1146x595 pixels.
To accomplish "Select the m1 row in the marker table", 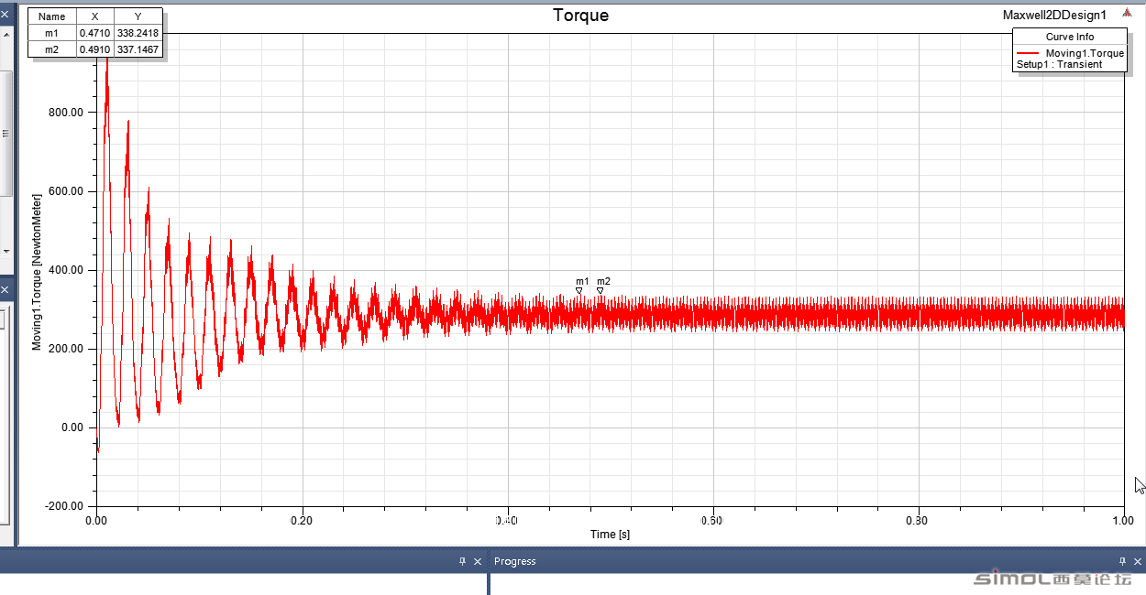I will point(95,33).
